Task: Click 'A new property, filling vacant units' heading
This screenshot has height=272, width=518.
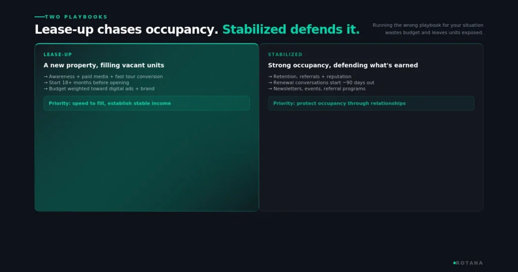Action: (x=104, y=65)
